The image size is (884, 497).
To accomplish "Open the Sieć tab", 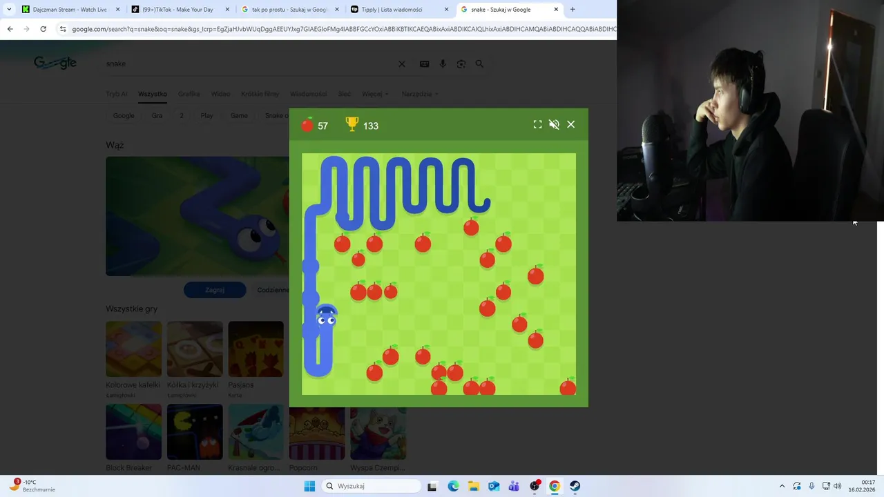I will tap(344, 94).
